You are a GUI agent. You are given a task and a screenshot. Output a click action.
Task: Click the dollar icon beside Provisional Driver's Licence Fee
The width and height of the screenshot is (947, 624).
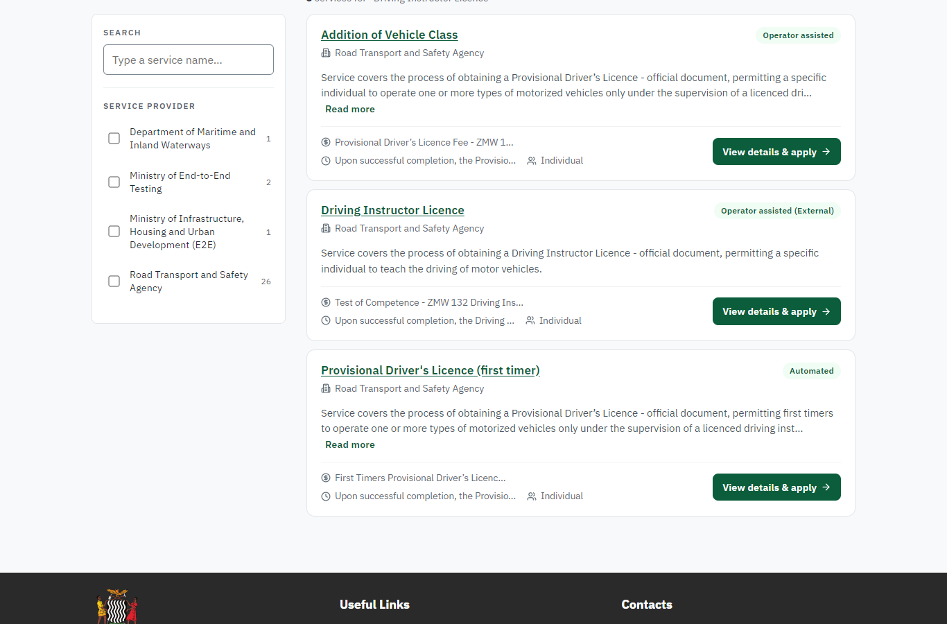click(326, 143)
